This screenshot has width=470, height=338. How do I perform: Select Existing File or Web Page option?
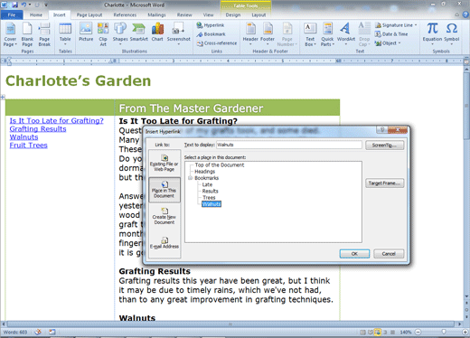tap(164, 163)
